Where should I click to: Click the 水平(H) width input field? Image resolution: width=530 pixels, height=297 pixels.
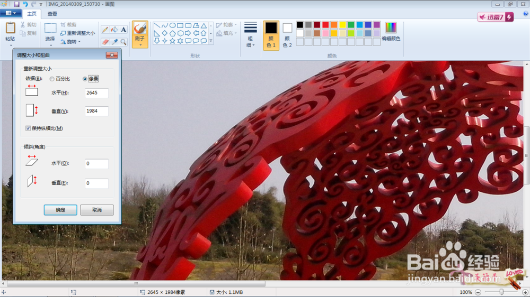point(96,92)
